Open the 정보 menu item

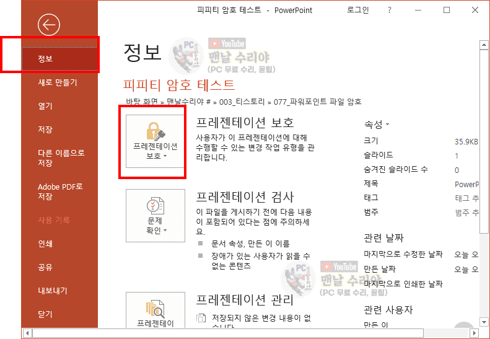pos(59,59)
